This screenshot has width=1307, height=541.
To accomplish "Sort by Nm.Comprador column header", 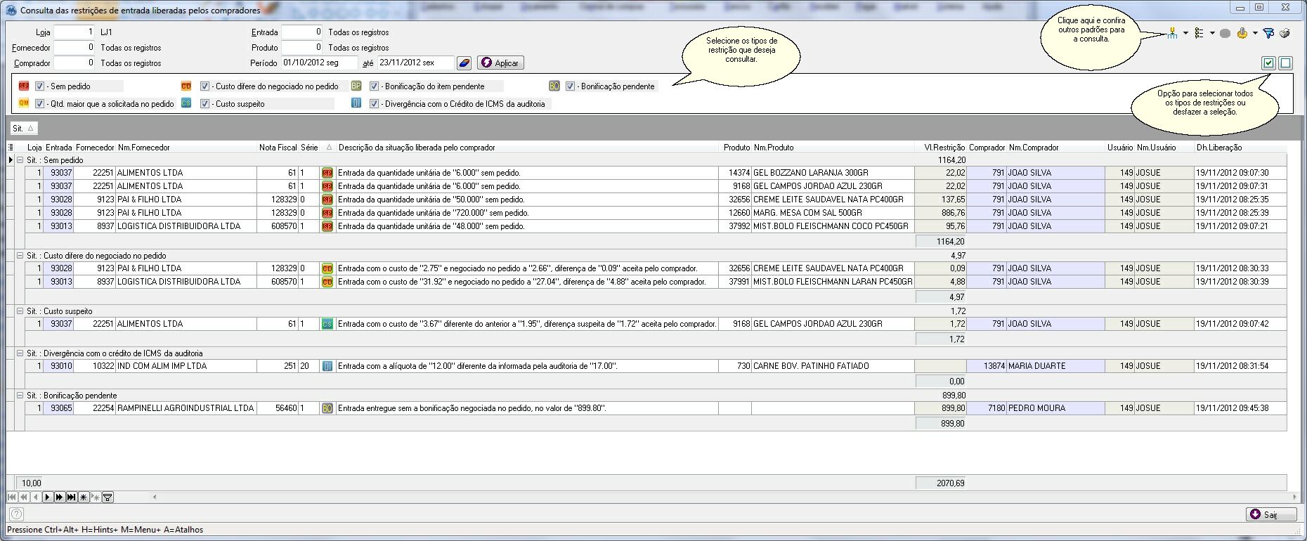I will (x=1055, y=148).
